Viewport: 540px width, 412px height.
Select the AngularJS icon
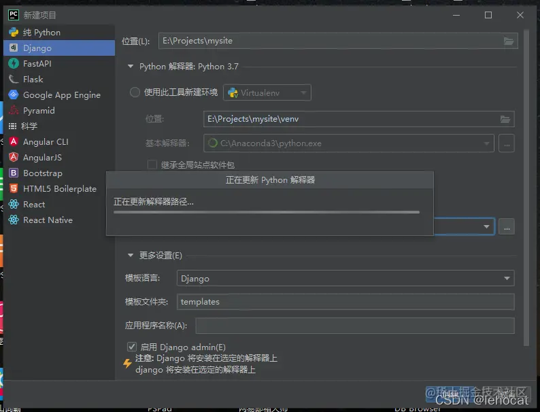tap(14, 157)
